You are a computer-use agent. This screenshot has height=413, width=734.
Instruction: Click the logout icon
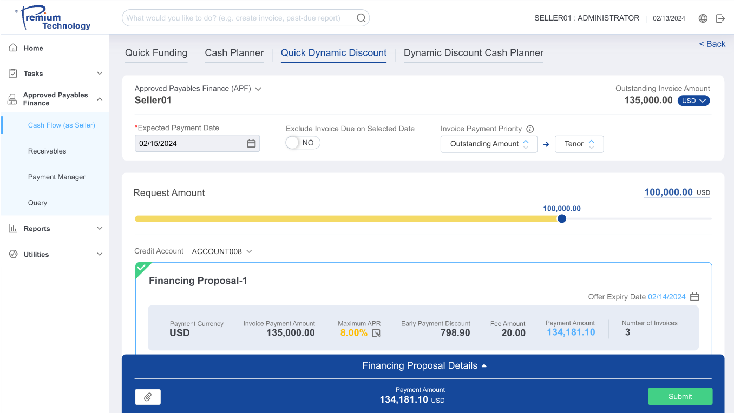coord(720,18)
